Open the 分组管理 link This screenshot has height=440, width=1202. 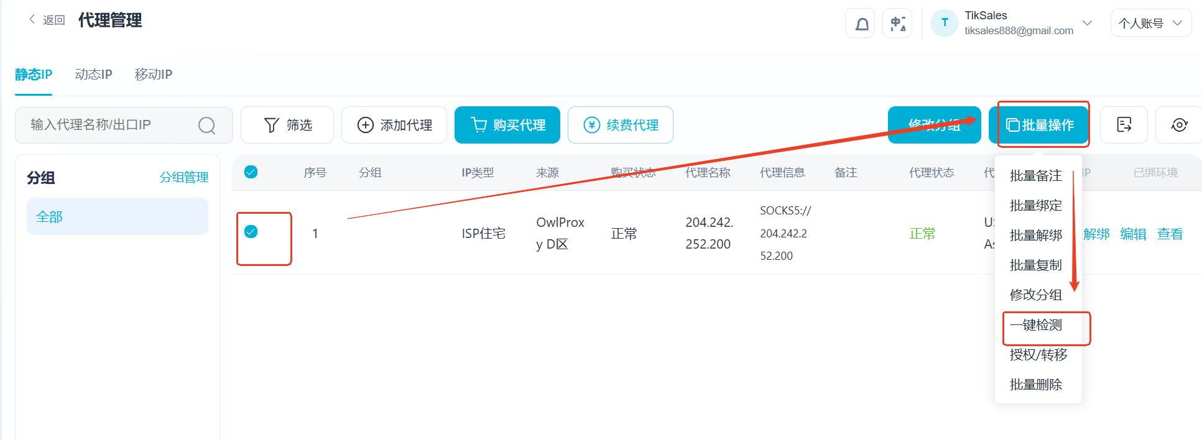(184, 177)
